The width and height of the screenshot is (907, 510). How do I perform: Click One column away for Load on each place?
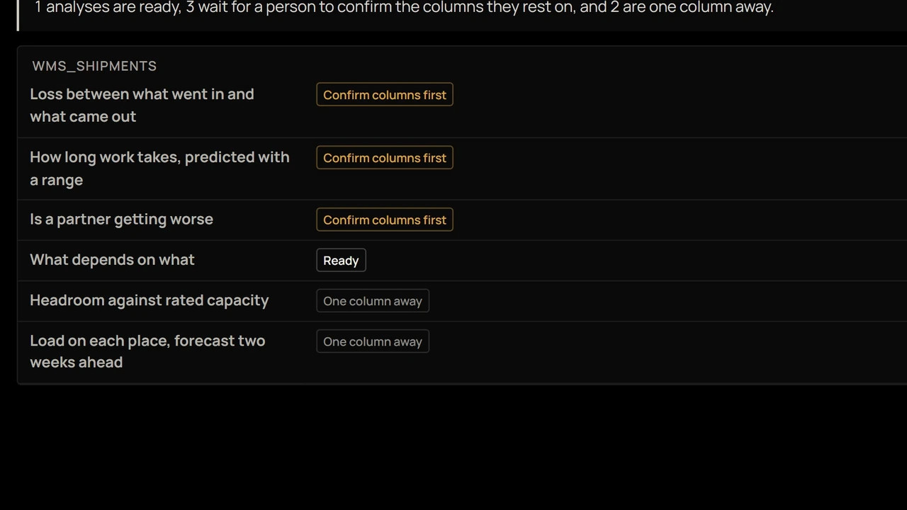pos(373,341)
